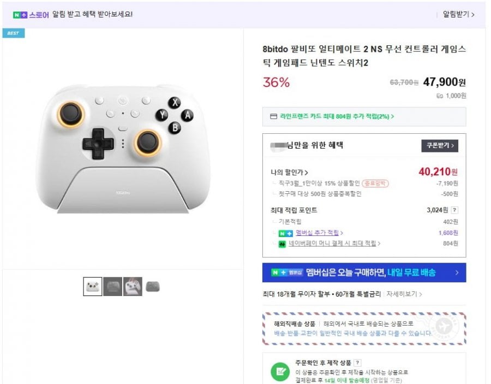Image resolution: width=491 pixels, height=384 pixels.
Task: Click the 8bitdo product title link
Action: click(x=360, y=57)
